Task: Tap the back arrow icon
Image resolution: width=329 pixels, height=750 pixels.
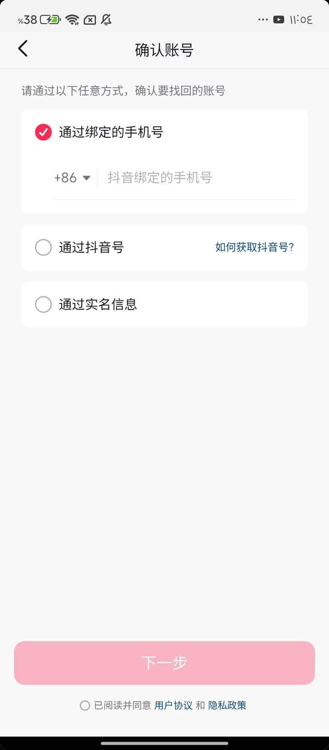Action: (x=23, y=49)
